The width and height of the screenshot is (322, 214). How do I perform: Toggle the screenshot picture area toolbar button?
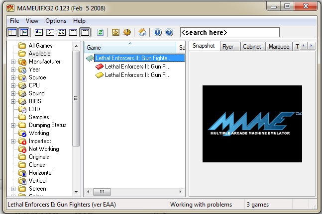click(x=24, y=32)
